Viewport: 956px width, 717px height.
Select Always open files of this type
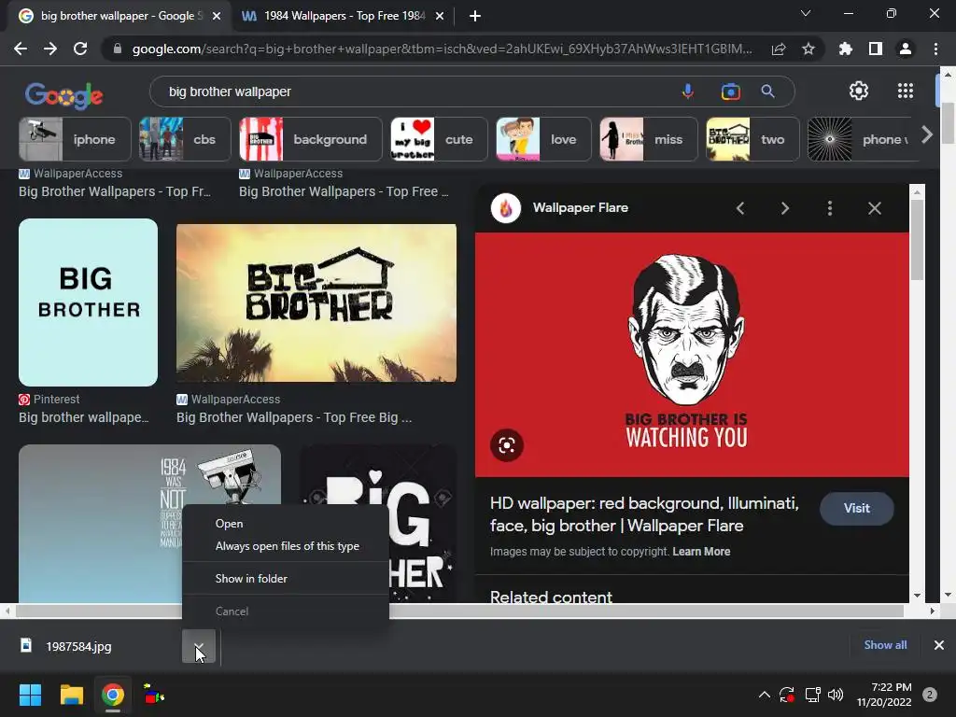287,546
